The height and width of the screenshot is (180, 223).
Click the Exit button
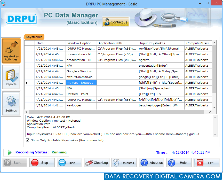click(207, 163)
